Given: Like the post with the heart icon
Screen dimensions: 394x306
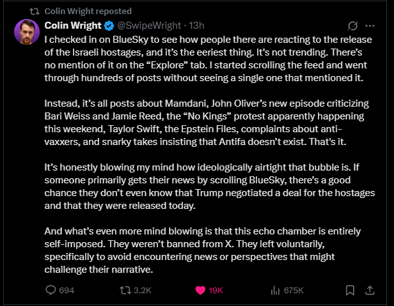Looking at the screenshot, I should coord(200,290).
